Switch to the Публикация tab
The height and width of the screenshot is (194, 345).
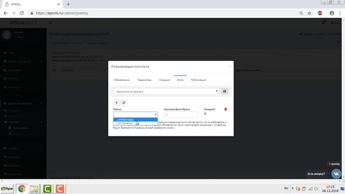198,80
